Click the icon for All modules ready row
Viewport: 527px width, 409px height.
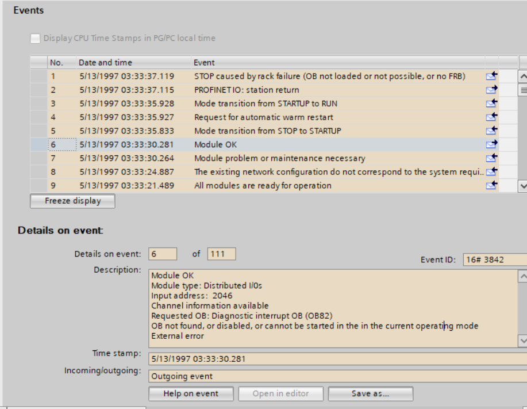(491, 185)
